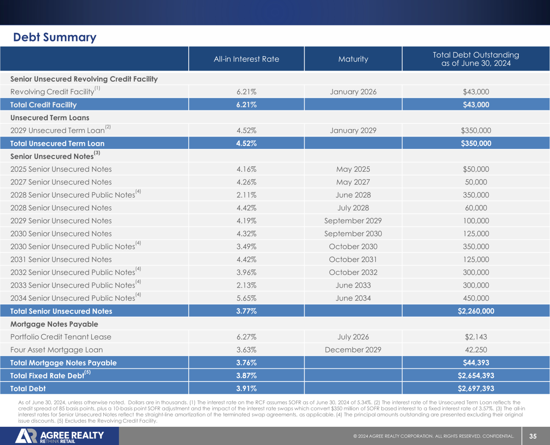Click the page number 35 box
Image resolution: width=550 pixels, height=445 pixels.
[533, 436]
